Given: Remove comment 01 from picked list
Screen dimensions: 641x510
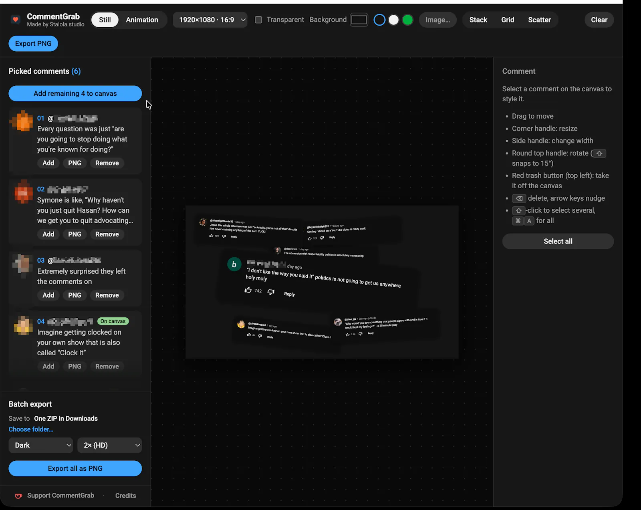Looking at the screenshot, I should 107,163.
